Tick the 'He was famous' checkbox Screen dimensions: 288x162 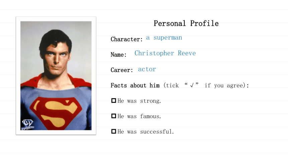[x=114, y=116]
